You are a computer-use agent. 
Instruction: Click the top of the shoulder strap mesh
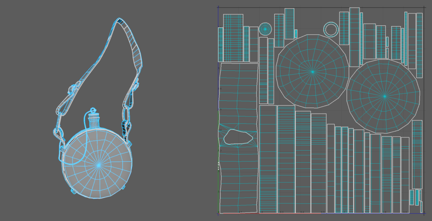120,21
